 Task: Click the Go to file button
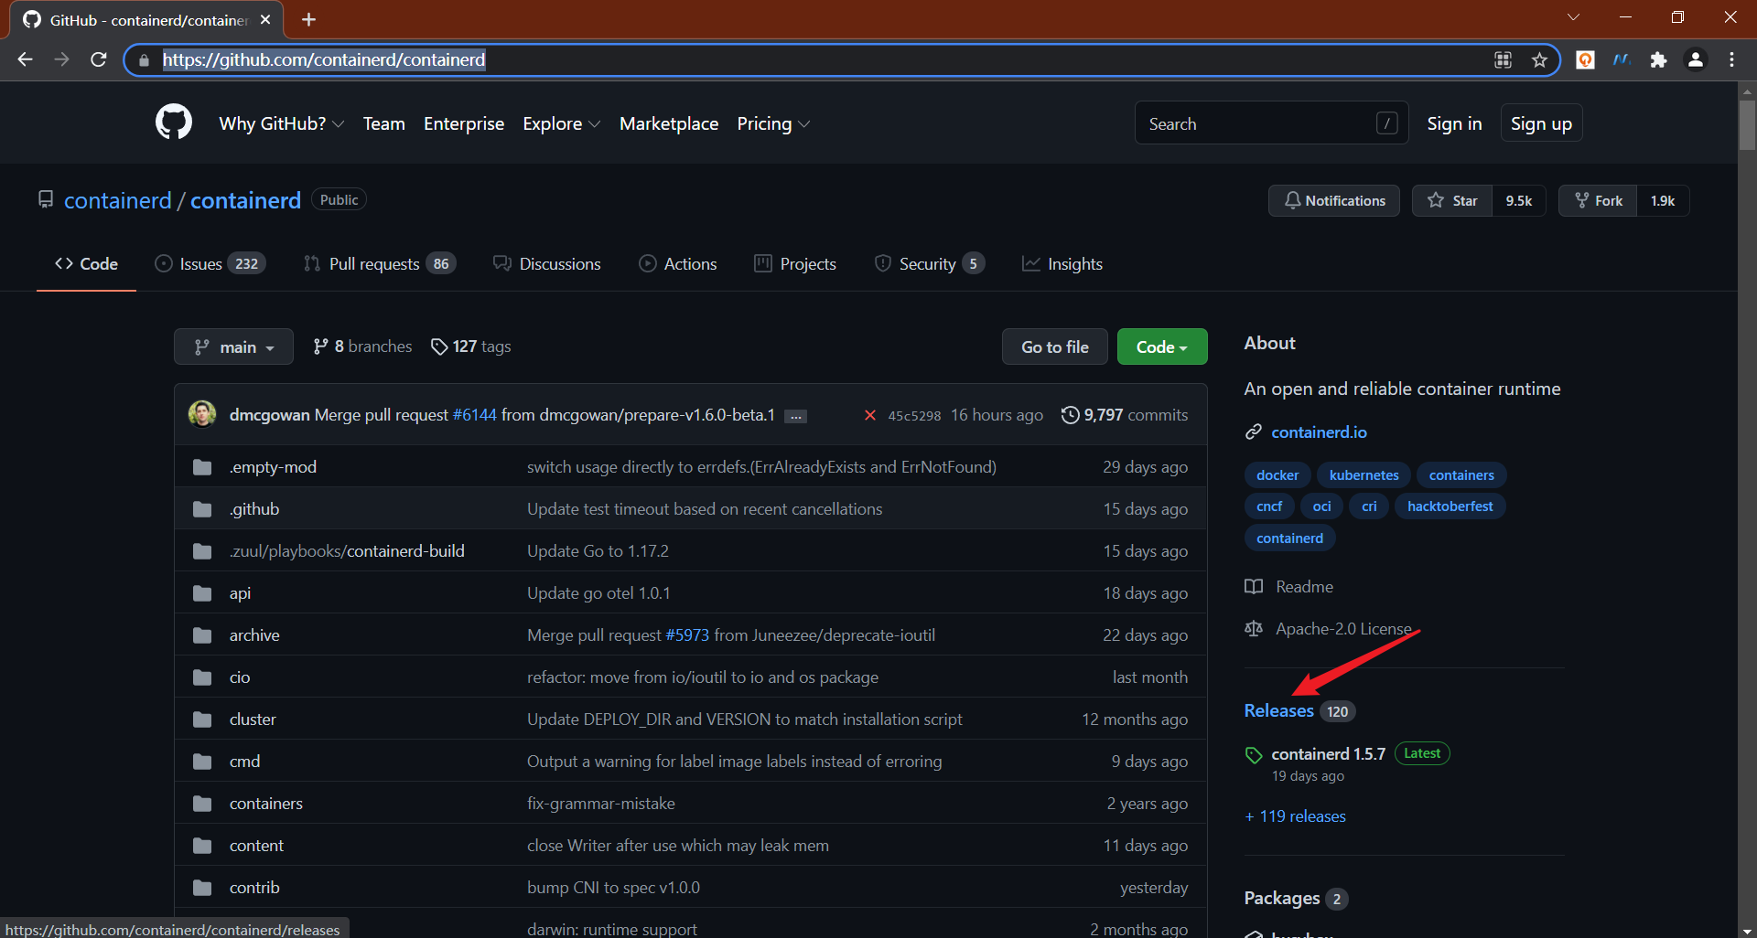tap(1055, 346)
